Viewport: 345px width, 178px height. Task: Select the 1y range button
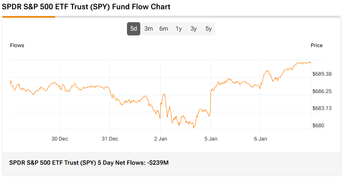[x=179, y=29]
